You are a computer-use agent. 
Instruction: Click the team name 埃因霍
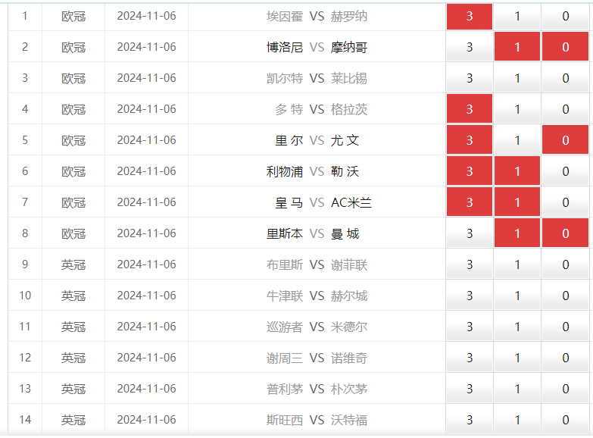285,16
